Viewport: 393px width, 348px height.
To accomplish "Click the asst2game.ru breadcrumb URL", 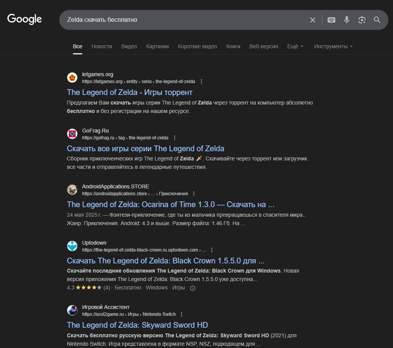I will [129, 314].
